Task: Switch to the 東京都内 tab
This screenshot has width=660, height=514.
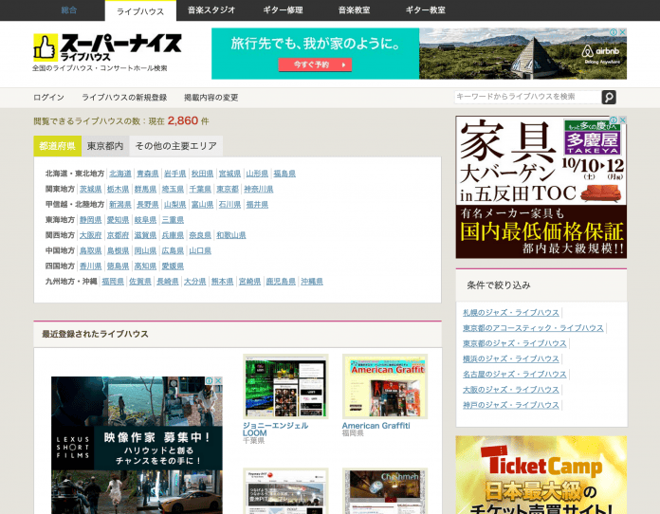Action: (x=105, y=146)
